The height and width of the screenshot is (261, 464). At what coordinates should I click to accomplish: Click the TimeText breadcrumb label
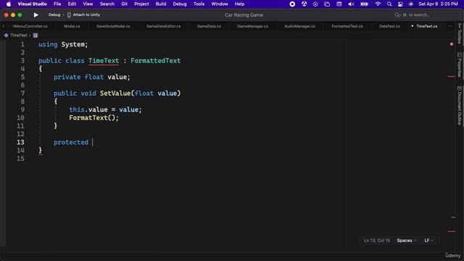19,36
